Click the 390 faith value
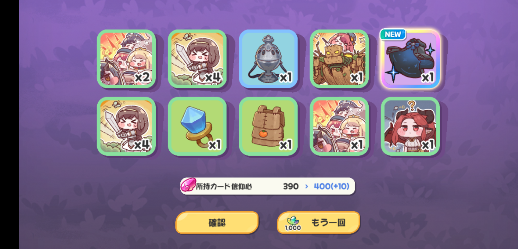Viewport: 518px width, 249px height. [291, 186]
